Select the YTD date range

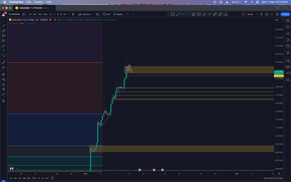[34, 178]
